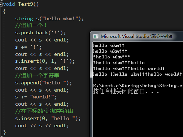183x137 pixels.
Task: Click console line 'hello !hello wkm!!!hello world!'
Action: (x=137, y=74)
